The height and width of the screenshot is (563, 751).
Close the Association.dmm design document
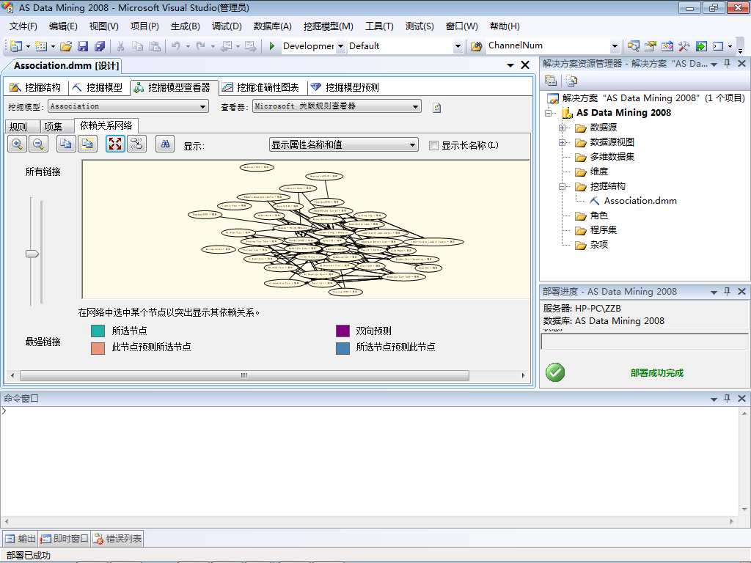(x=525, y=65)
